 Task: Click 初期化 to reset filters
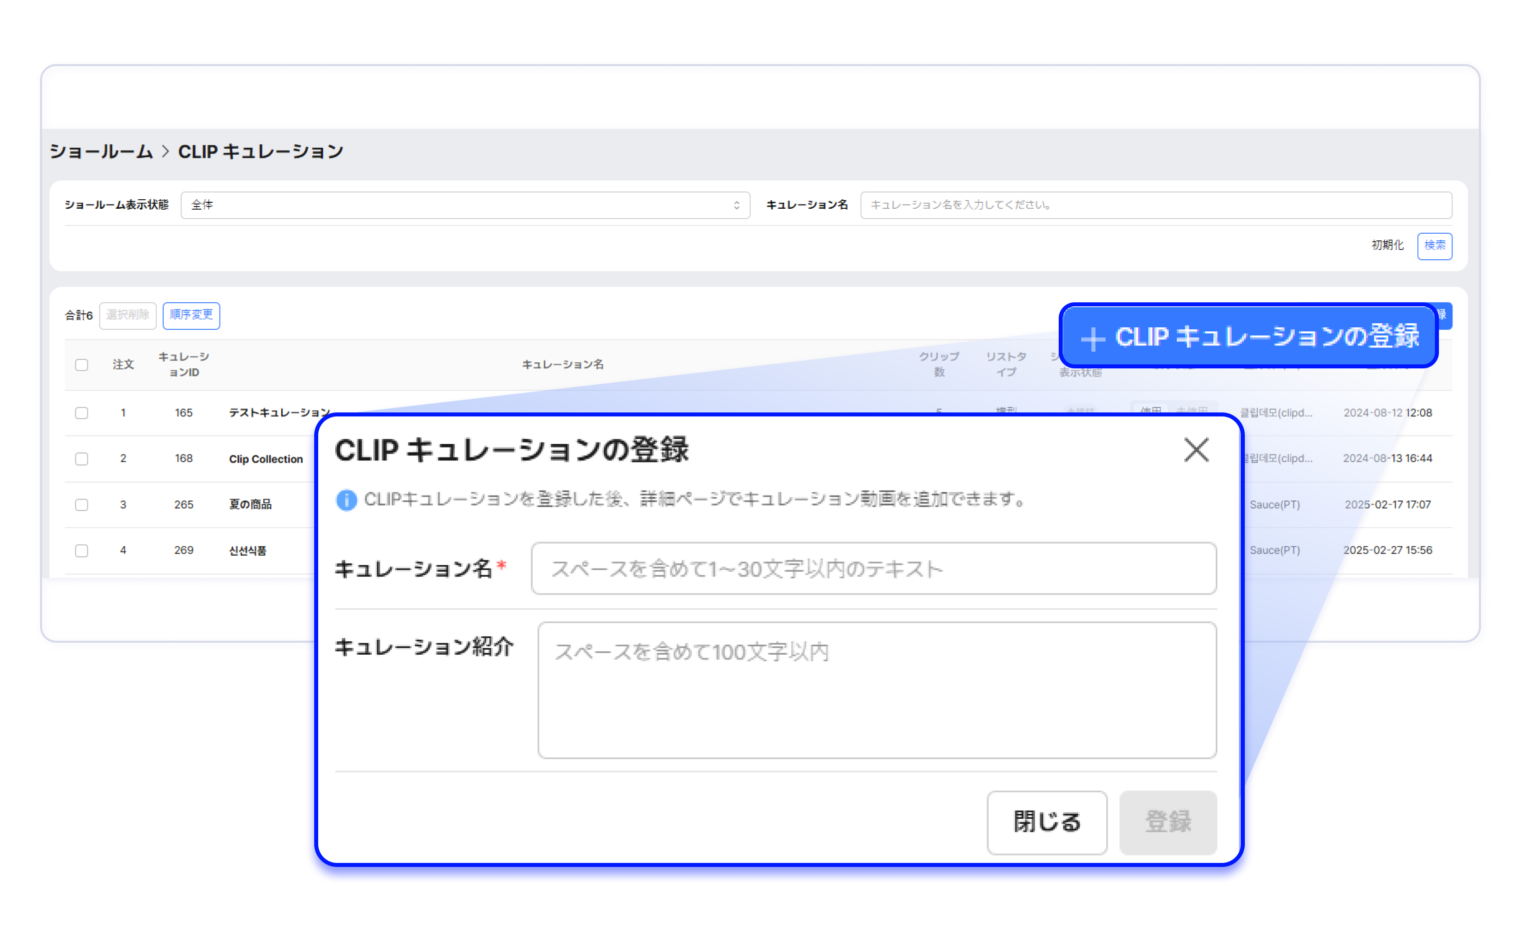tap(1387, 245)
